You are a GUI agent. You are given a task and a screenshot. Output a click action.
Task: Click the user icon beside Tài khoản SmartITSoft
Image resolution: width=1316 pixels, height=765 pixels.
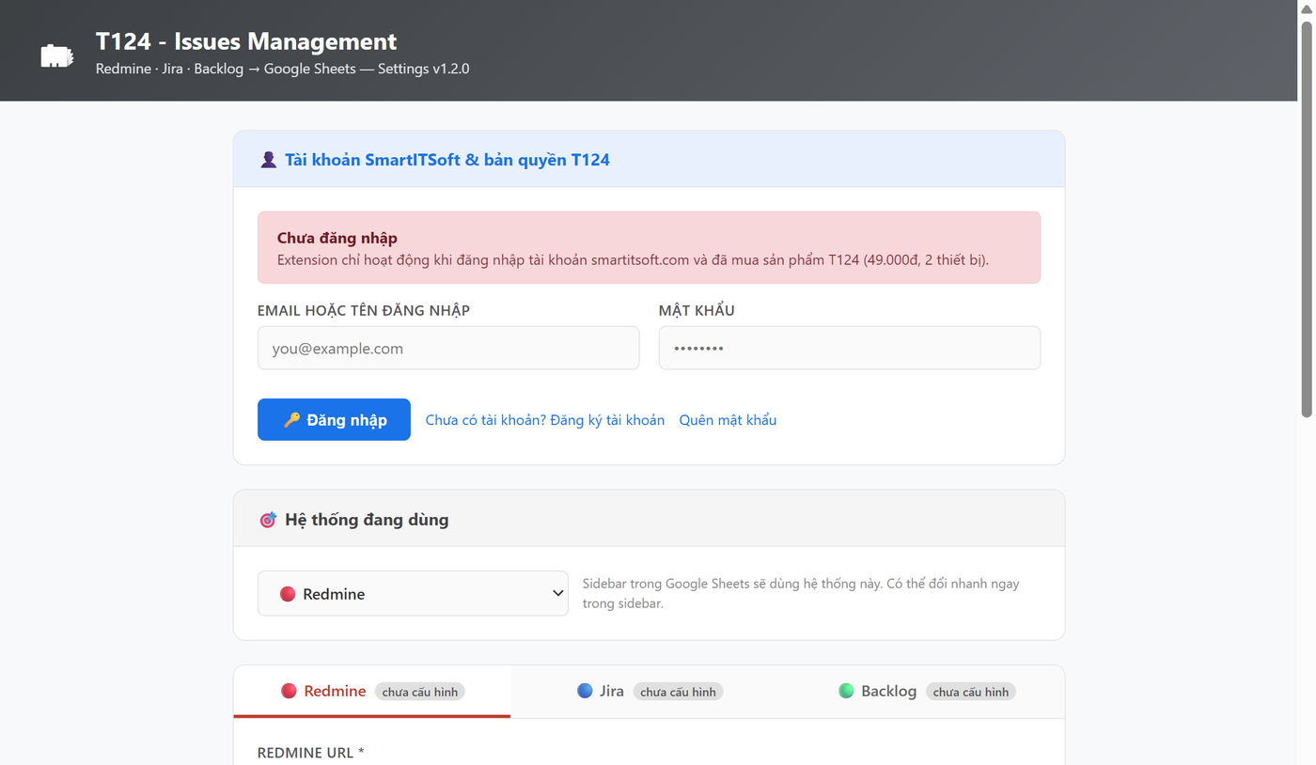268,160
